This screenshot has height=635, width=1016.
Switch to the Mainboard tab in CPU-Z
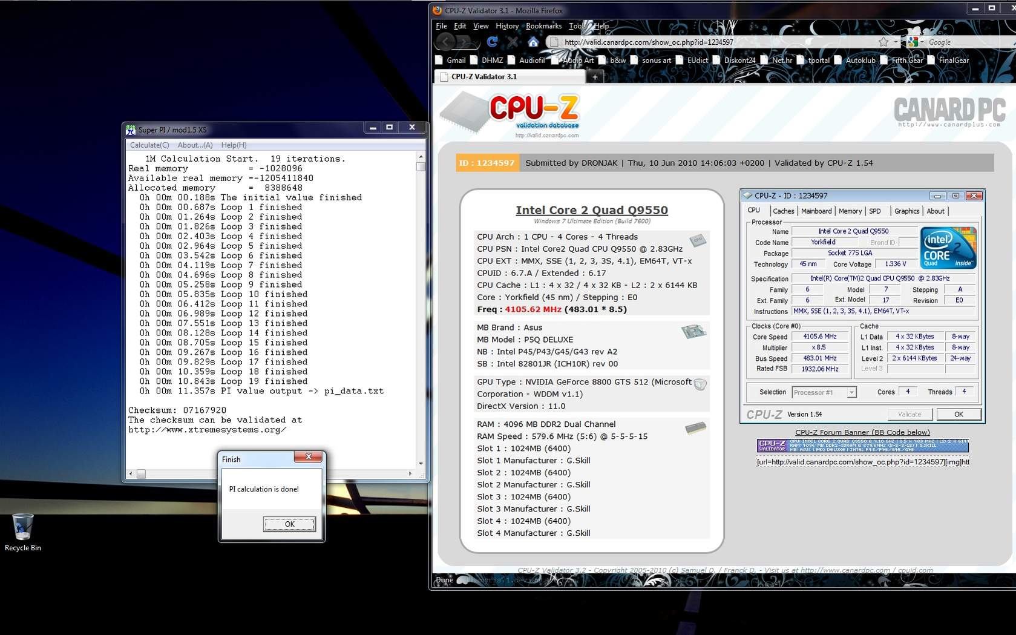(x=816, y=211)
